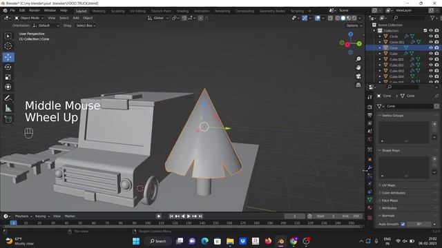Disable render camera icon for Cube
The width and height of the screenshot is (442, 248).
point(436,54)
